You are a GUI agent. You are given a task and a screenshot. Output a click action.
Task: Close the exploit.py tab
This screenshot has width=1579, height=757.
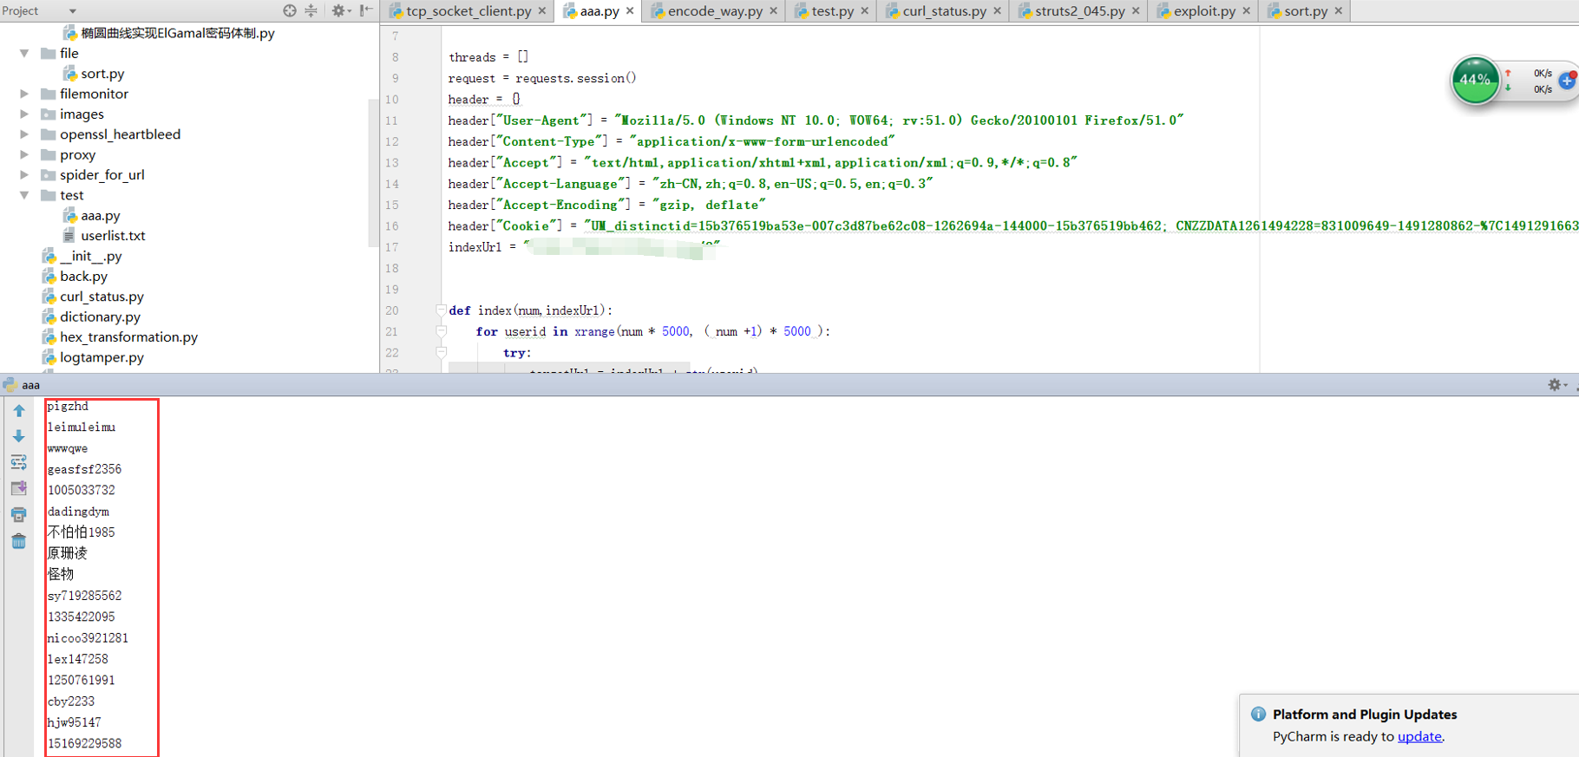[1246, 11]
